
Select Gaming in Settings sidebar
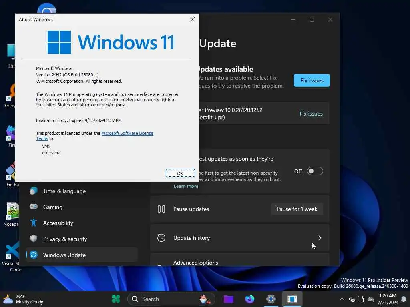click(82, 207)
